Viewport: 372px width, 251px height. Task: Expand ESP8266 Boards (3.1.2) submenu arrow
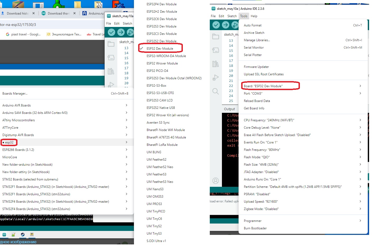click(x=127, y=150)
